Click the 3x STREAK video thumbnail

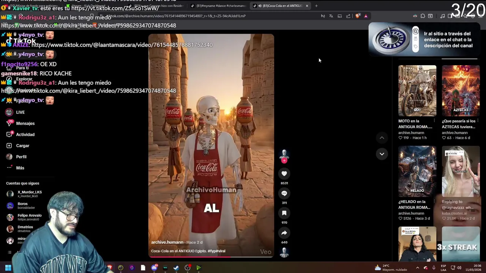(x=461, y=244)
